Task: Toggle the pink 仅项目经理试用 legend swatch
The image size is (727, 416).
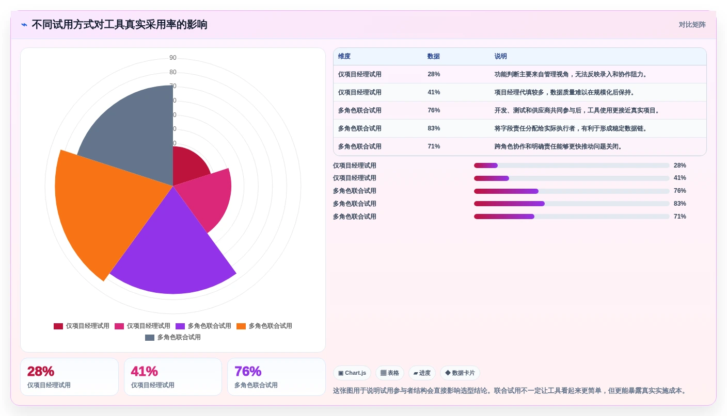Action: tap(119, 326)
